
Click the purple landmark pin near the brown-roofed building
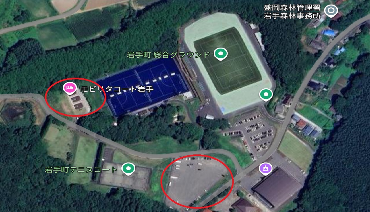(265, 169)
